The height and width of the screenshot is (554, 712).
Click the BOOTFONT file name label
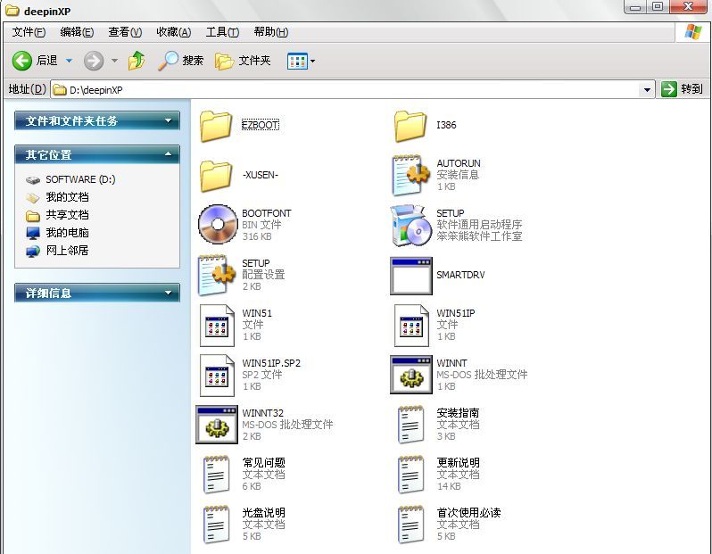267,213
